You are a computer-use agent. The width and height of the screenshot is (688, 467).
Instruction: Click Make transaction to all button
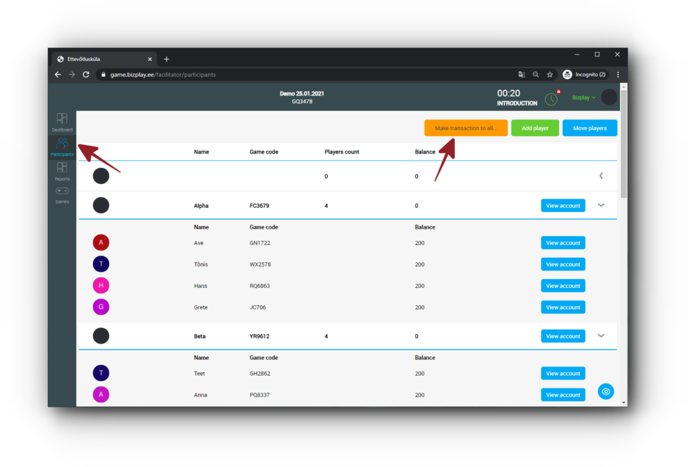pyautogui.click(x=466, y=128)
